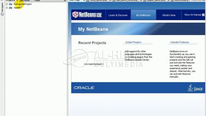Click the Oracle logo
This screenshot has height=116, width=206.
click(x=84, y=88)
